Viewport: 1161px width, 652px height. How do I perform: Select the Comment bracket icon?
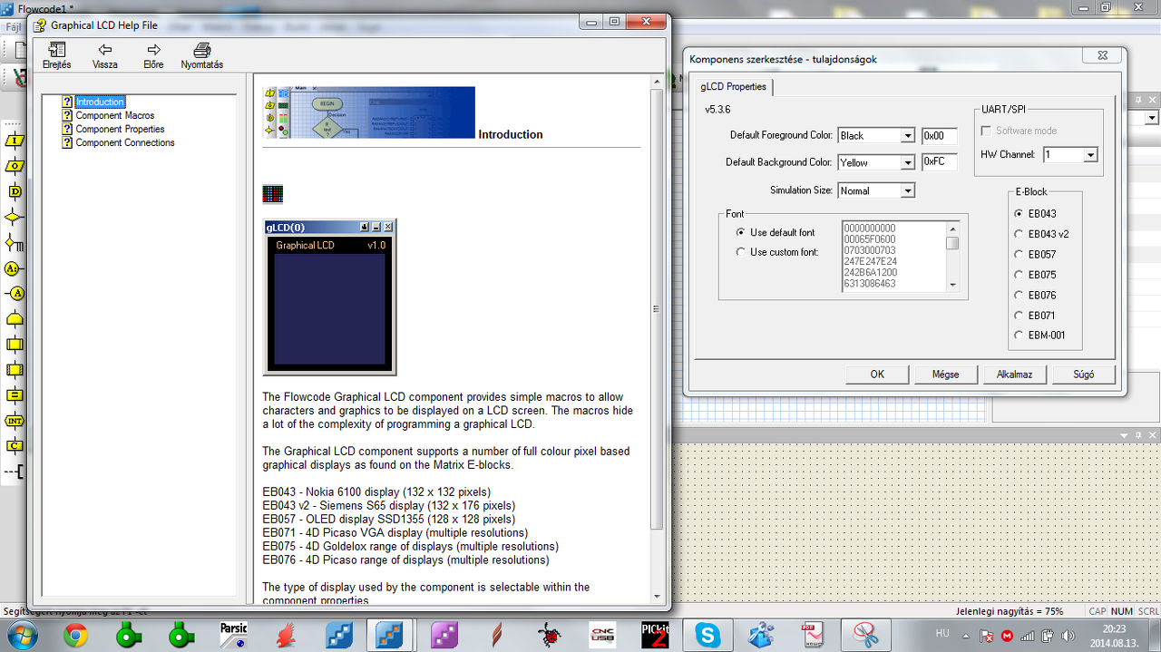point(14,472)
